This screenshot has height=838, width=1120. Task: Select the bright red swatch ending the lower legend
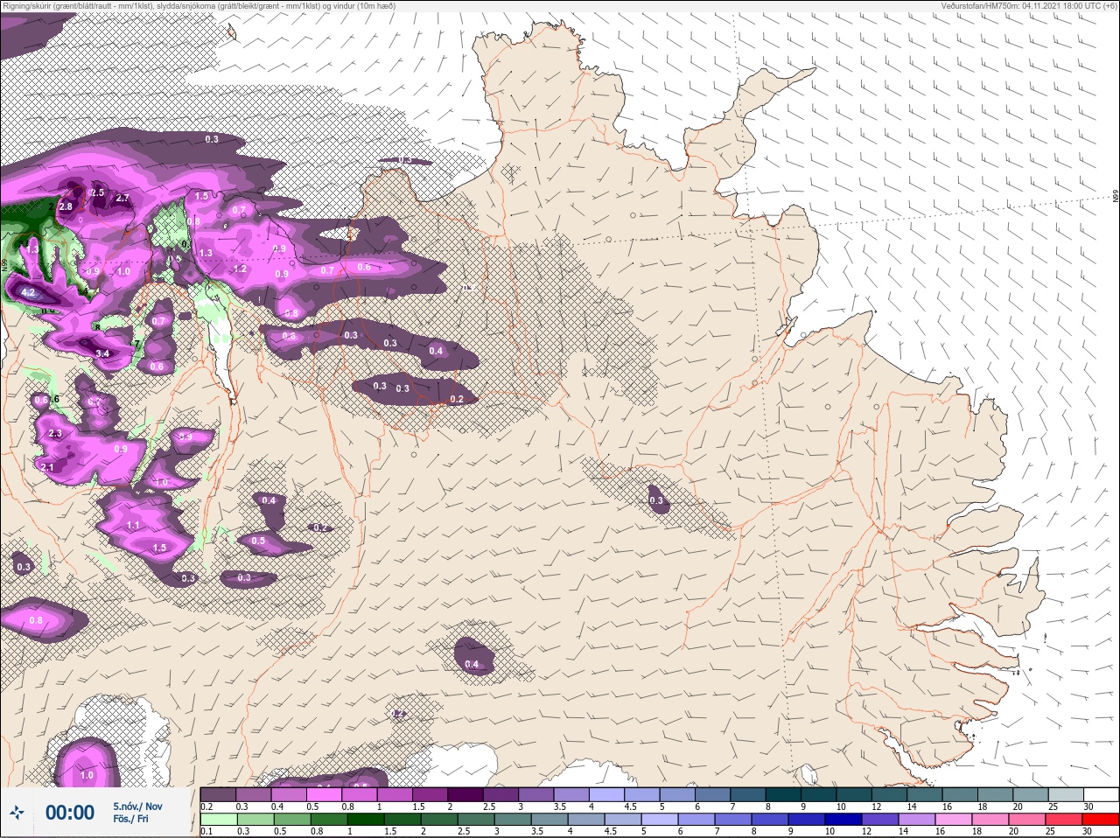[x=1101, y=821]
